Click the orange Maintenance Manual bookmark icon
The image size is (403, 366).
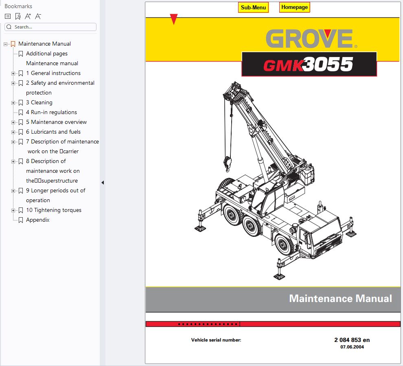click(13, 44)
